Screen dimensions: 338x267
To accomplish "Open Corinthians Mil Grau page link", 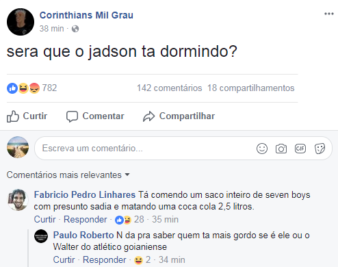I will 86,15.
